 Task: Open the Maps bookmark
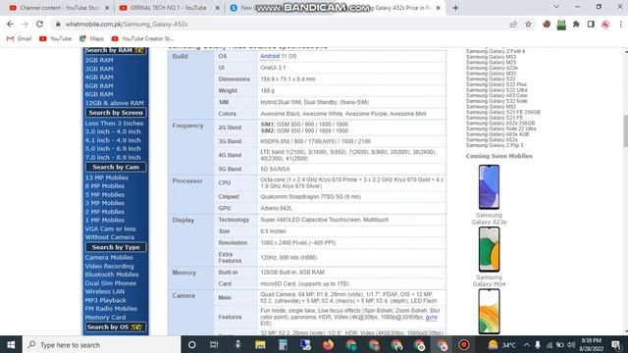tap(91, 39)
